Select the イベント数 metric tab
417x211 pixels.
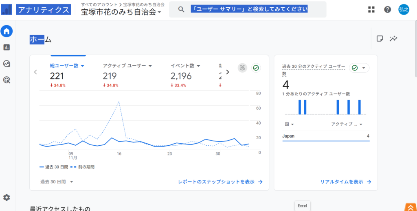tap(185, 66)
